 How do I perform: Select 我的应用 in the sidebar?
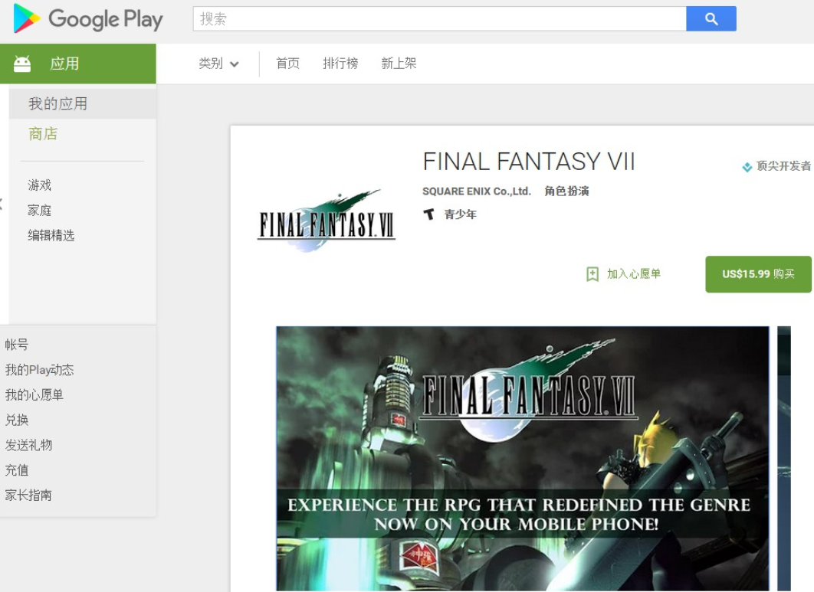coord(83,103)
